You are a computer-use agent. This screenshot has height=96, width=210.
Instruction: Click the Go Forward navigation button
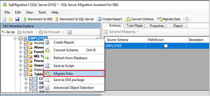pyautogui.click(x=49, y=32)
